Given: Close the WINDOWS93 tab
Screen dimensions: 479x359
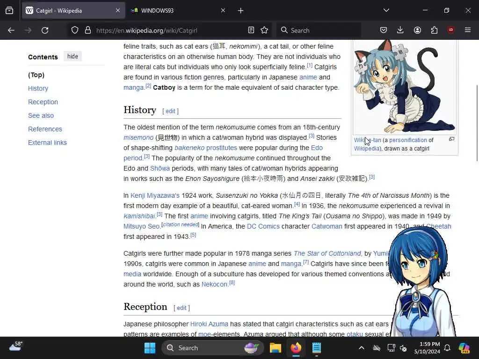Looking at the screenshot, I should 223,11.
